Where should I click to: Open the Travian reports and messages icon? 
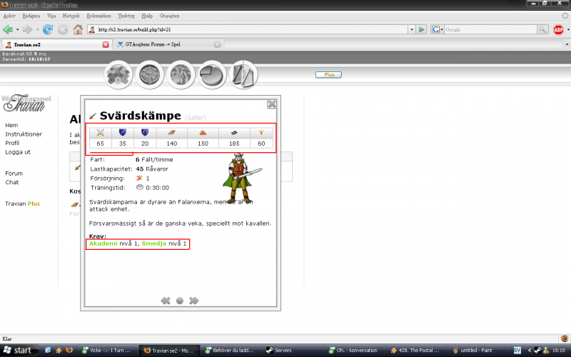243,75
